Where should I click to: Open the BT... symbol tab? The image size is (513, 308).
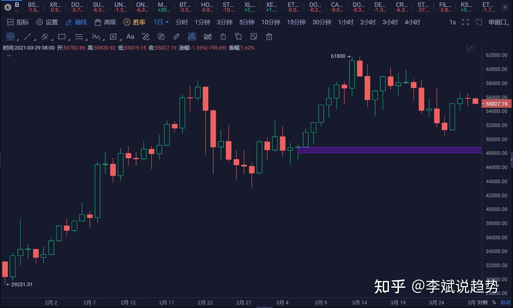point(185,7)
